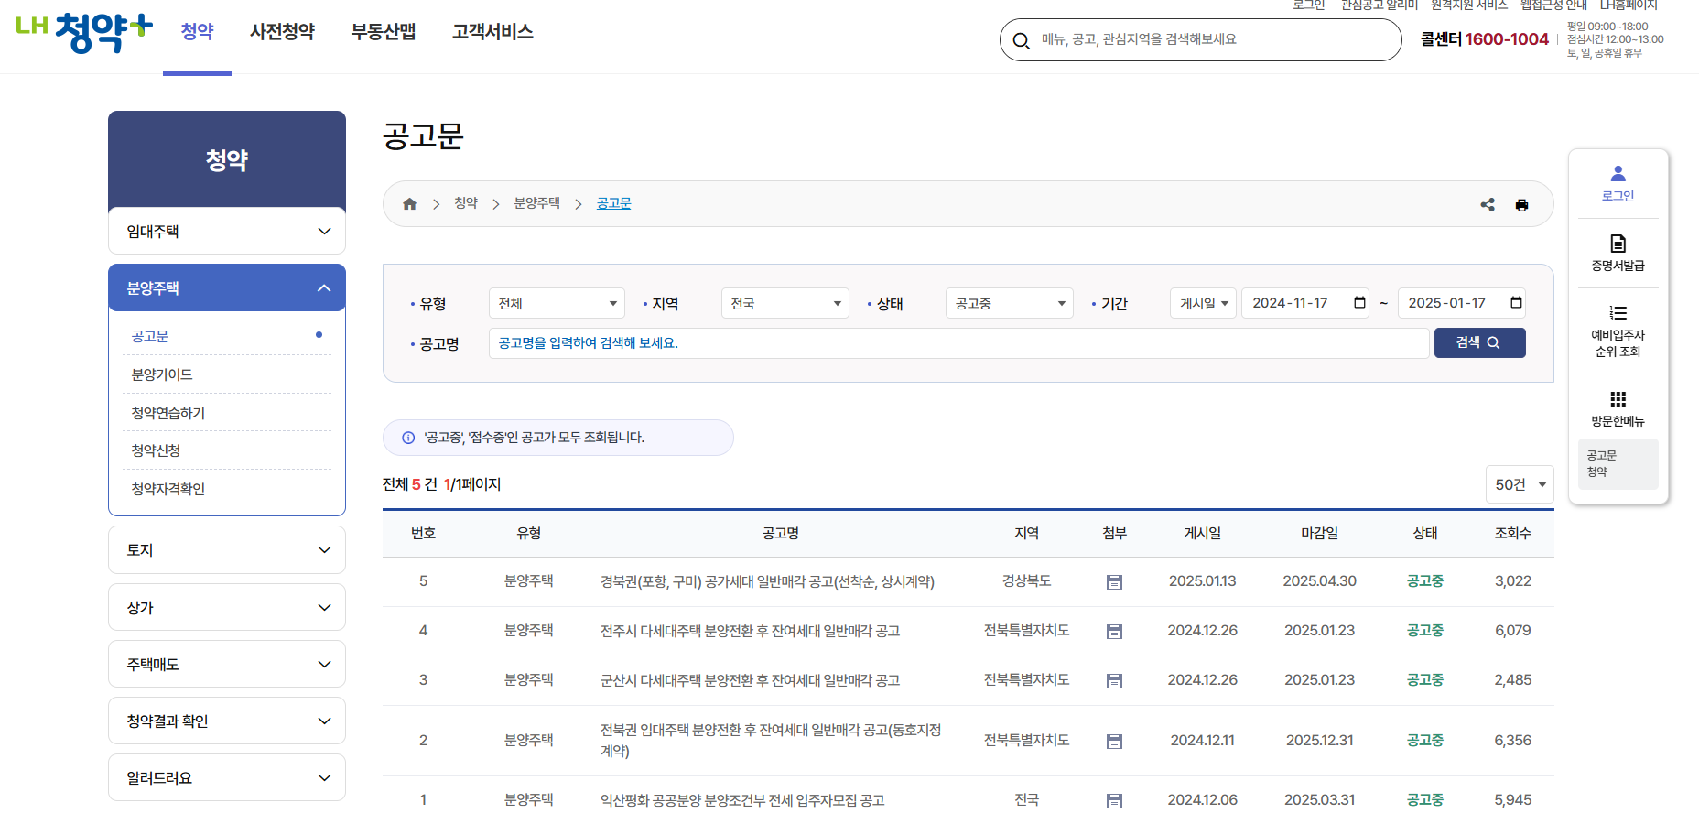1699x813 pixels.
Task: Change results per page 50건 dropdown
Action: pos(1520,484)
